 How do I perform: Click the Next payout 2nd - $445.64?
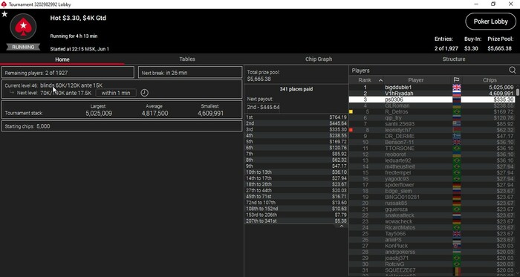point(263,108)
